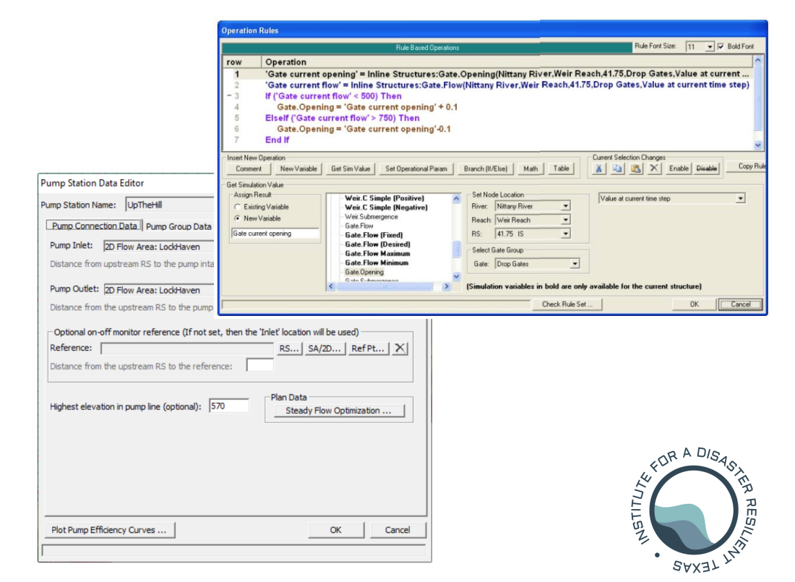Image resolution: width=795 pixels, height=582 pixels.
Task: Click the Pump Station Name field UpTheHill
Action: pos(170,205)
